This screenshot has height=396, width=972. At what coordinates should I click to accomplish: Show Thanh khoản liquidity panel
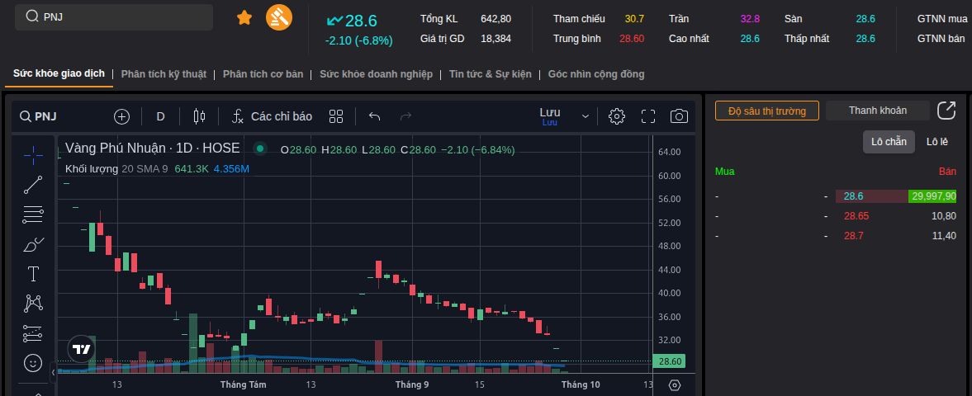tap(878, 111)
